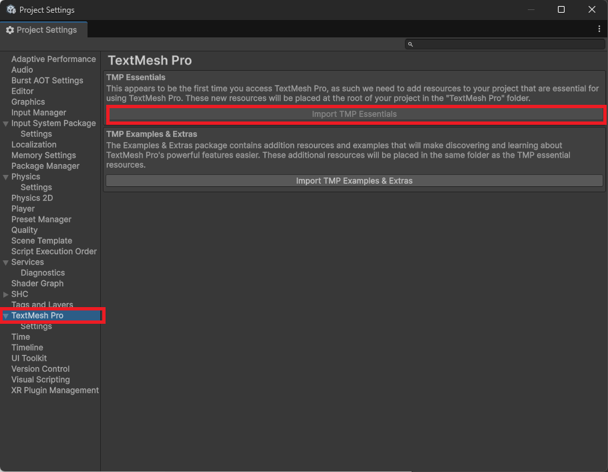Open Settings under Physics
608x472 pixels.
(x=36, y=187)
